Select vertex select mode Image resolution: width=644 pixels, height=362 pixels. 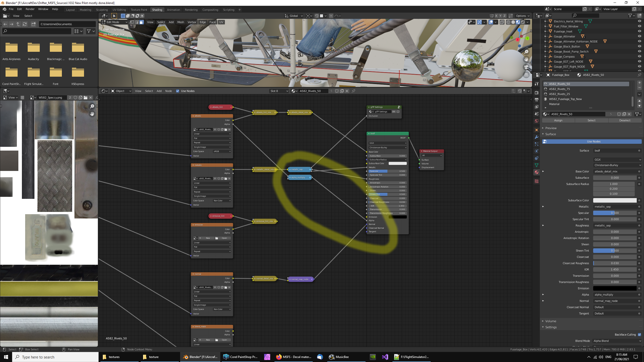(x=132, y=22)
